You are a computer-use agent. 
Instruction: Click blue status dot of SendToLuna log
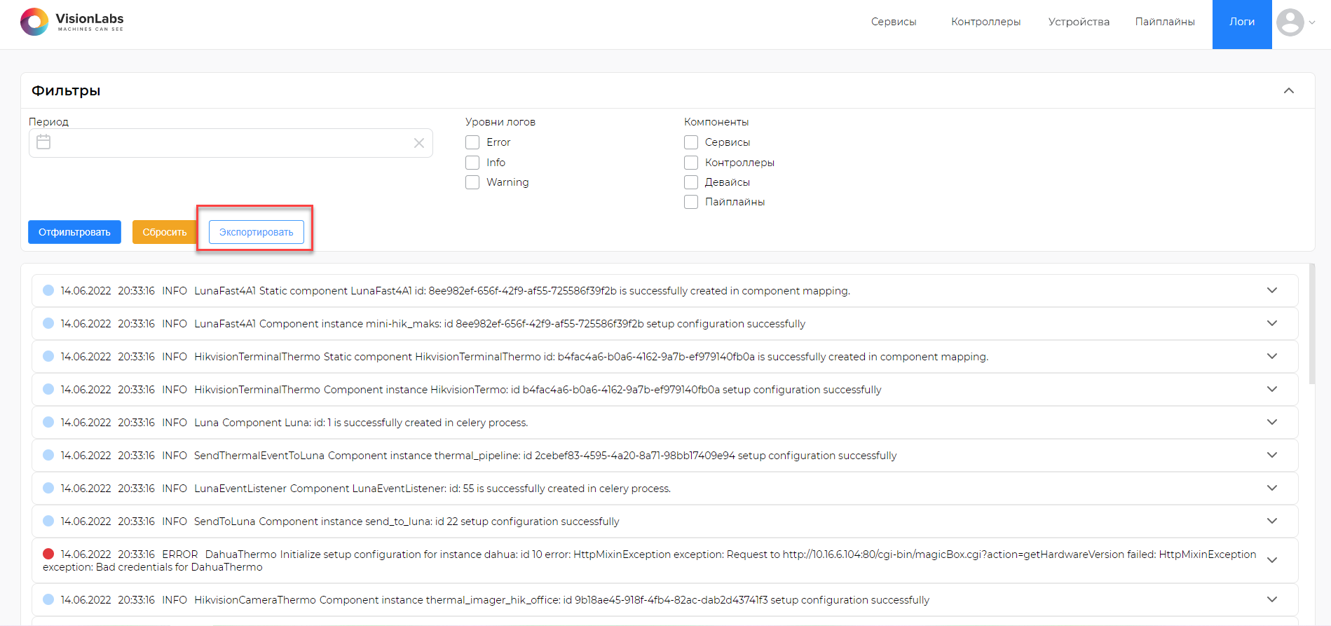pos(48,521)
